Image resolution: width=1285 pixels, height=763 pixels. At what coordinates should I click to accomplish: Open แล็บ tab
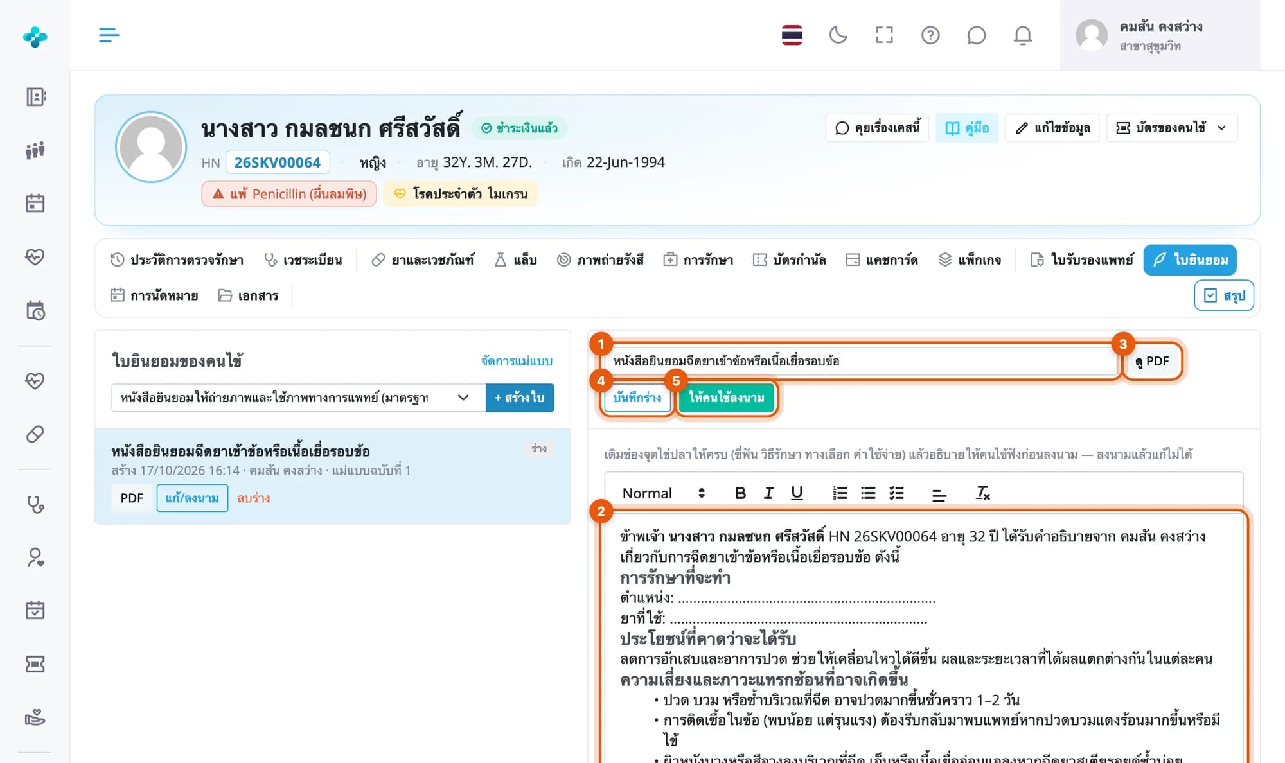(515, 260)
